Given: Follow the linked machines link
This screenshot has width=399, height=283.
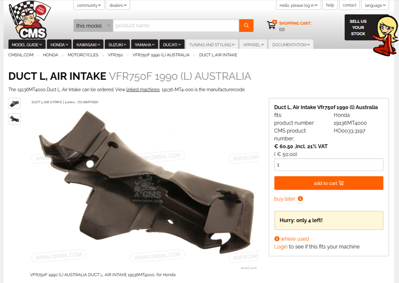Looking at the screenshot, I should point(143,89).
